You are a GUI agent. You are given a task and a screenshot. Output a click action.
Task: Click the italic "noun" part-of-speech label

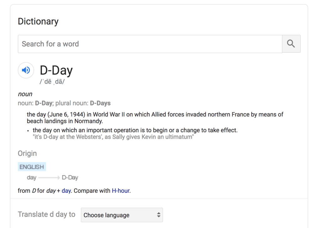point(25,94)
